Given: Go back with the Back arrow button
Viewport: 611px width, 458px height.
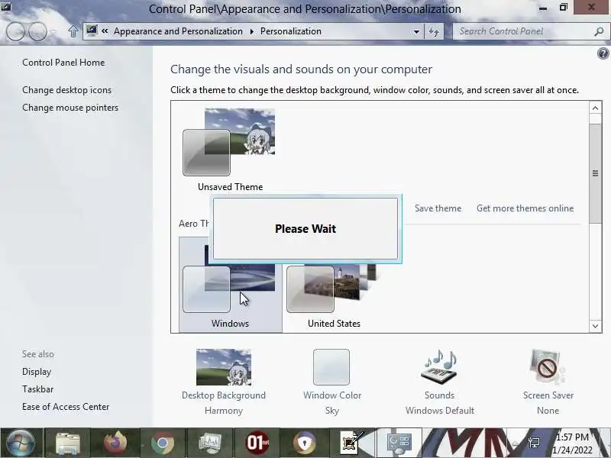Looking at the screenshot, I should point(15,31).
